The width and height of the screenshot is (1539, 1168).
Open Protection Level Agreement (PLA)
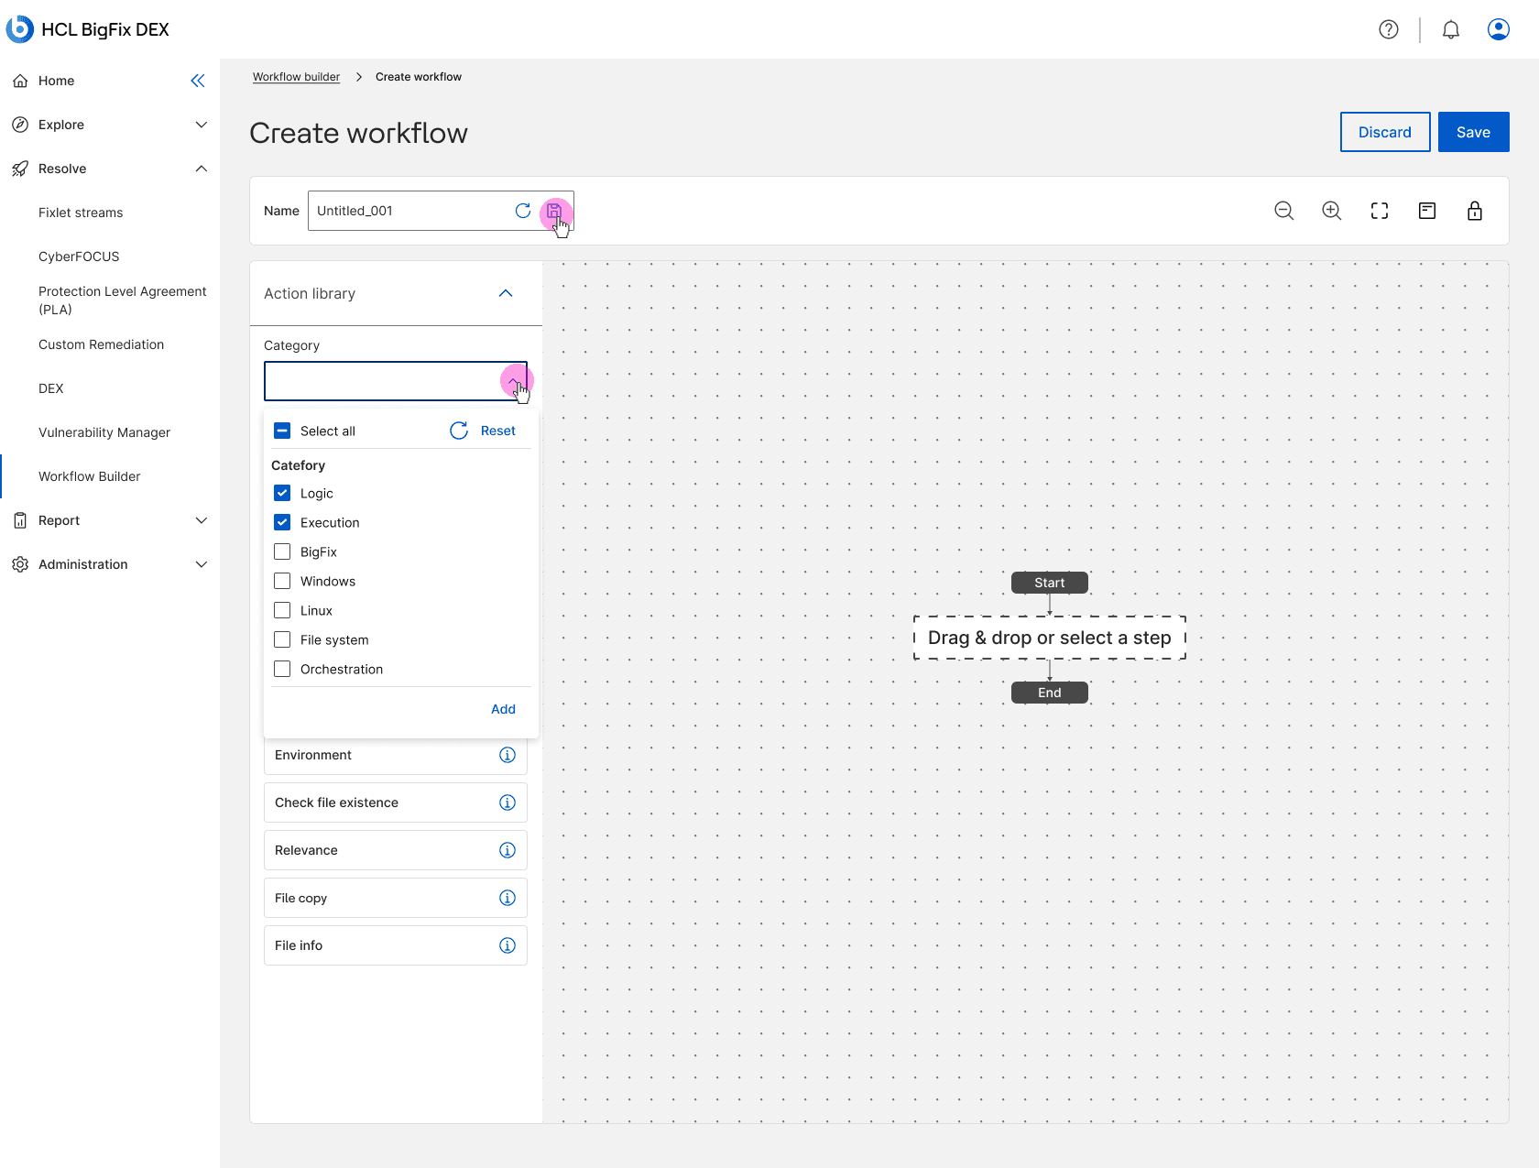click(x=123, y=300)
